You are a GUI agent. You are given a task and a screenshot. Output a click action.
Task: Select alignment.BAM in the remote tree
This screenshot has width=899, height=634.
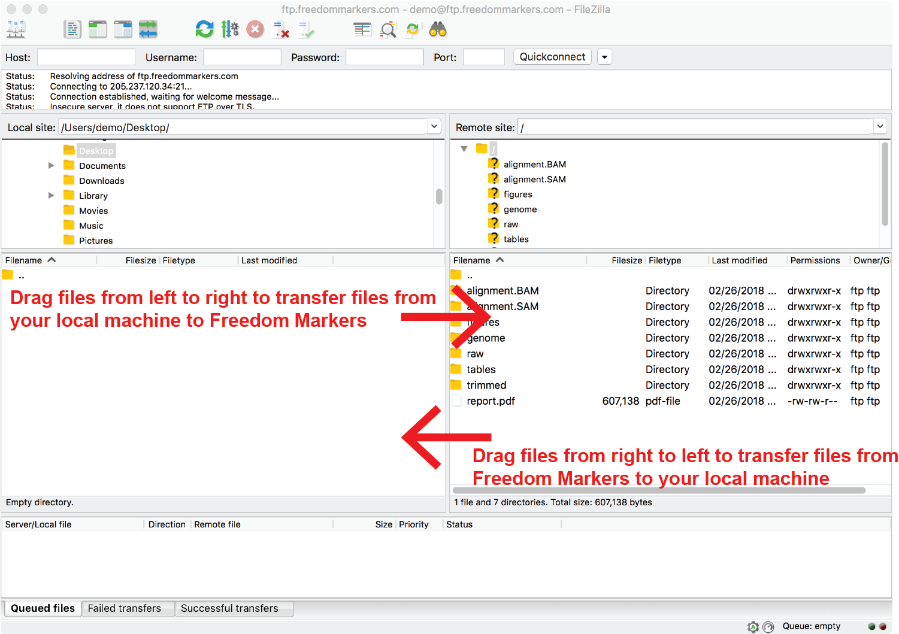(x=534, y=164)
